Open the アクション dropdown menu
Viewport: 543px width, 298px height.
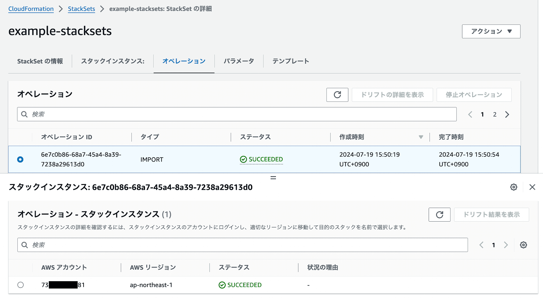[x=491, y=31]
